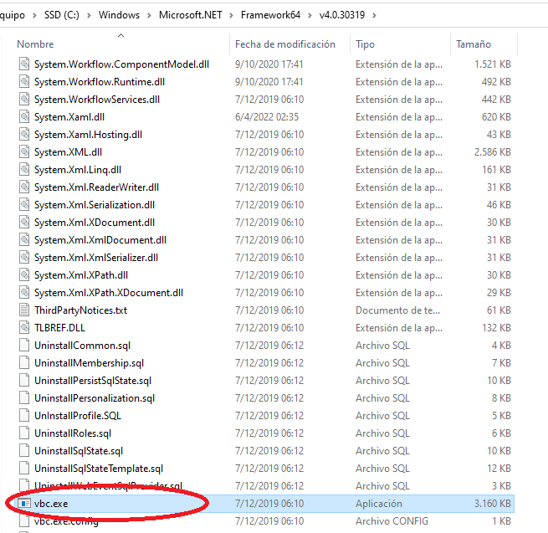Select the System.Workflow.ComponentModel.dll file icon
This screenshot has width=548, height=533.
coord(24,64)
